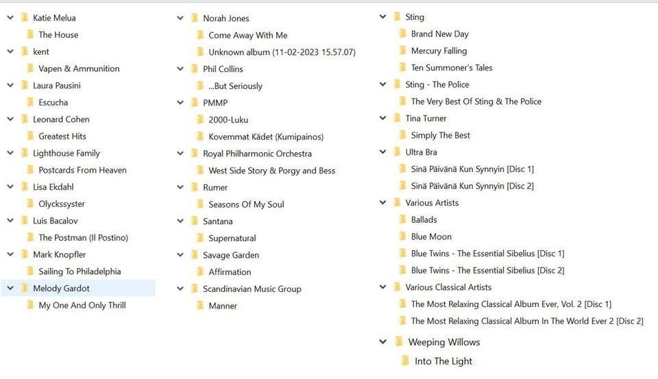The height and width of the screenshot is (379, 658).
Task: Collapse the Royal Philharmonic Orchestra chevron
Action: click(x=180, y=154)
